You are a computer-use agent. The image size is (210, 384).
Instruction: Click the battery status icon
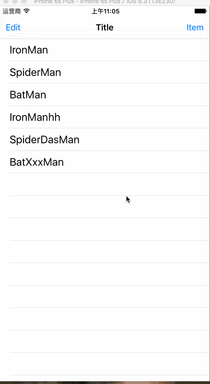200,11
